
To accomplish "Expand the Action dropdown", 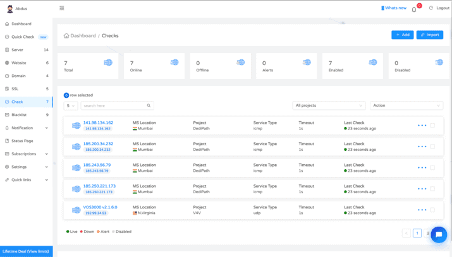I will tap(406, 105).
